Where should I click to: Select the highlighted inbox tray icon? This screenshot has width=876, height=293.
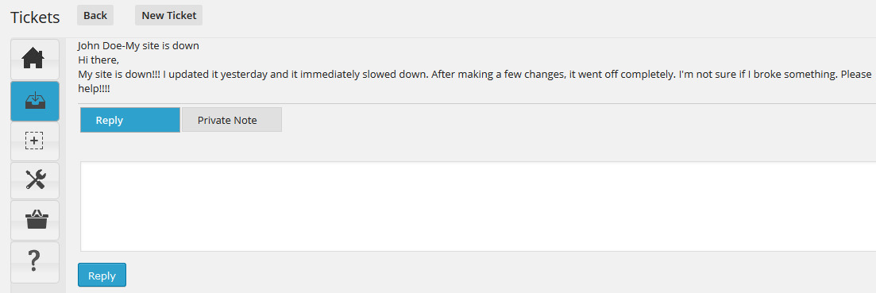[x=34, y=101]
